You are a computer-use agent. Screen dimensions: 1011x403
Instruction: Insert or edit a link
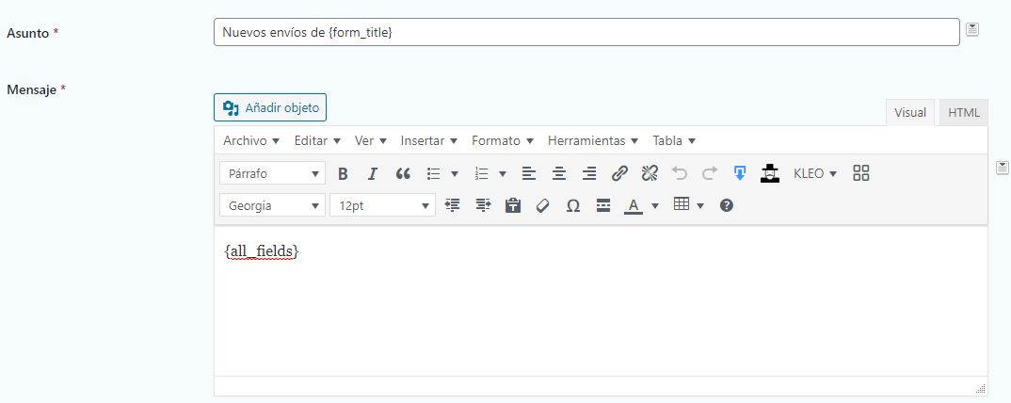pyautogui.click(x=619, y=173)
